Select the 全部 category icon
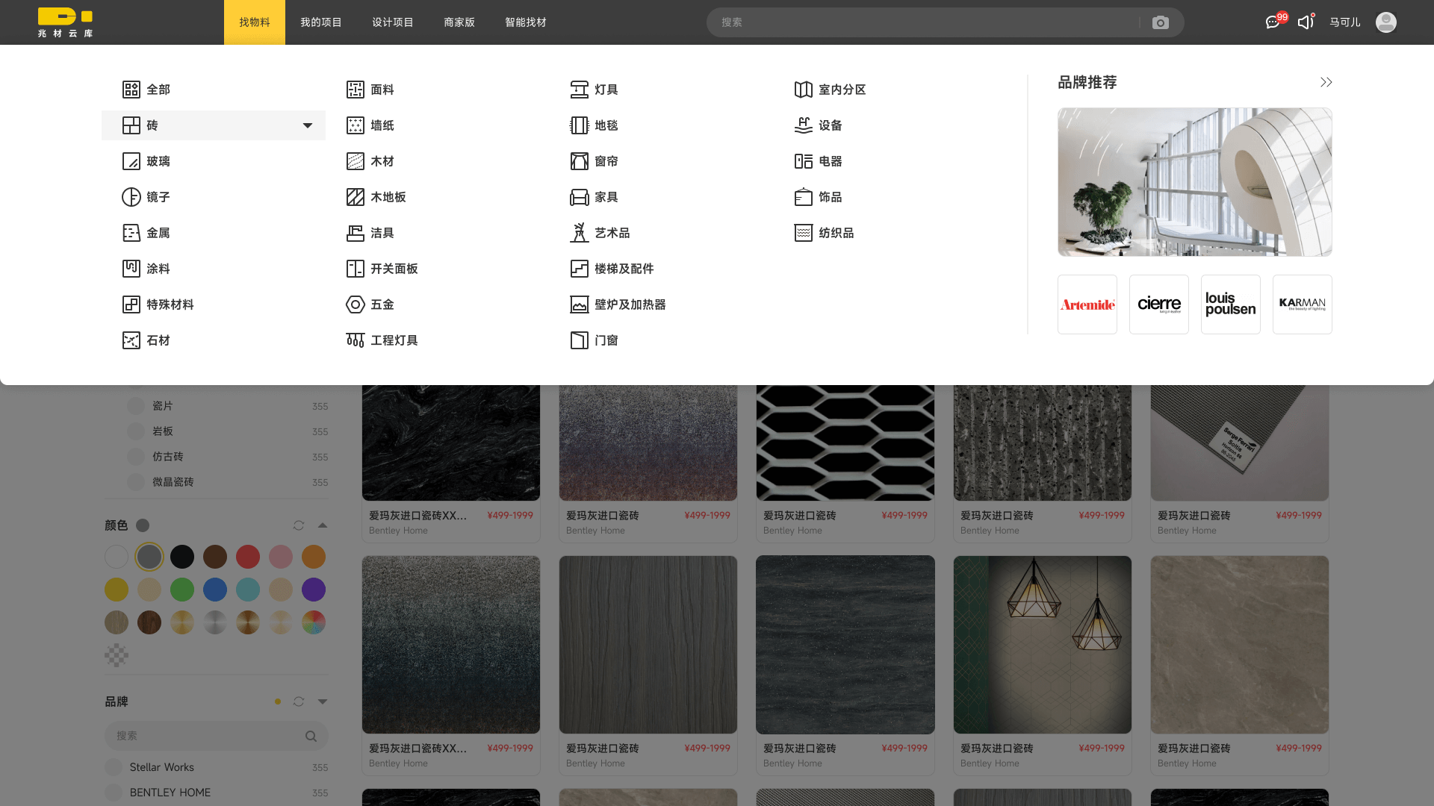1434x806 pixels. (x=131, y=90)
